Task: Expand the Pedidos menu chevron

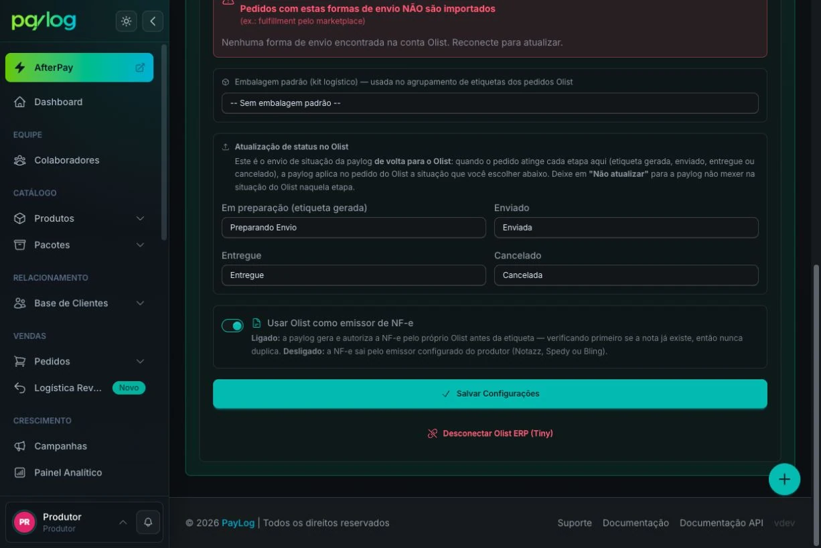Action: 140,362
